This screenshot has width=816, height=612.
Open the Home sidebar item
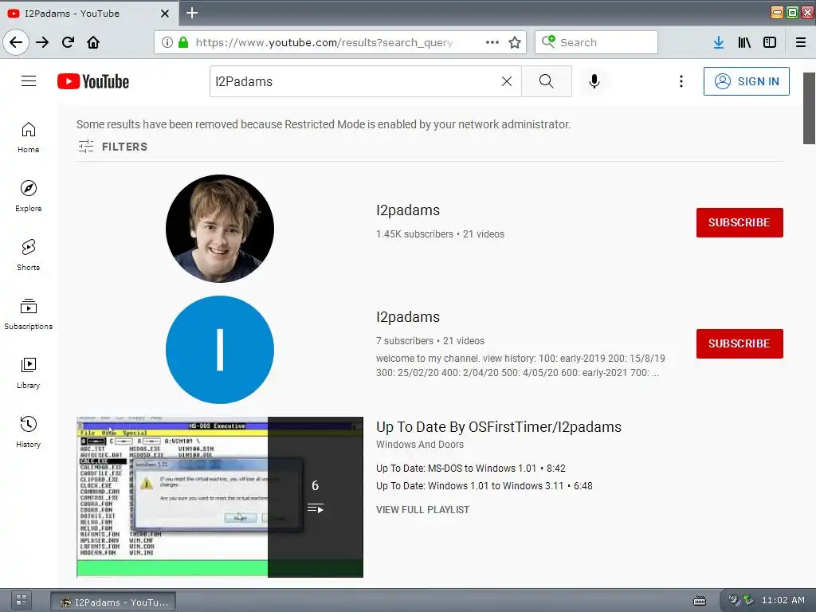point(29,137)
